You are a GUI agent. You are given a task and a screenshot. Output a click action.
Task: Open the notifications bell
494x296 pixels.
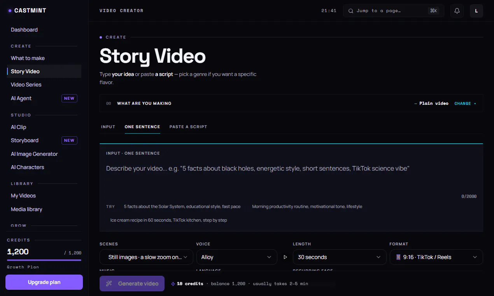[457, 11]
